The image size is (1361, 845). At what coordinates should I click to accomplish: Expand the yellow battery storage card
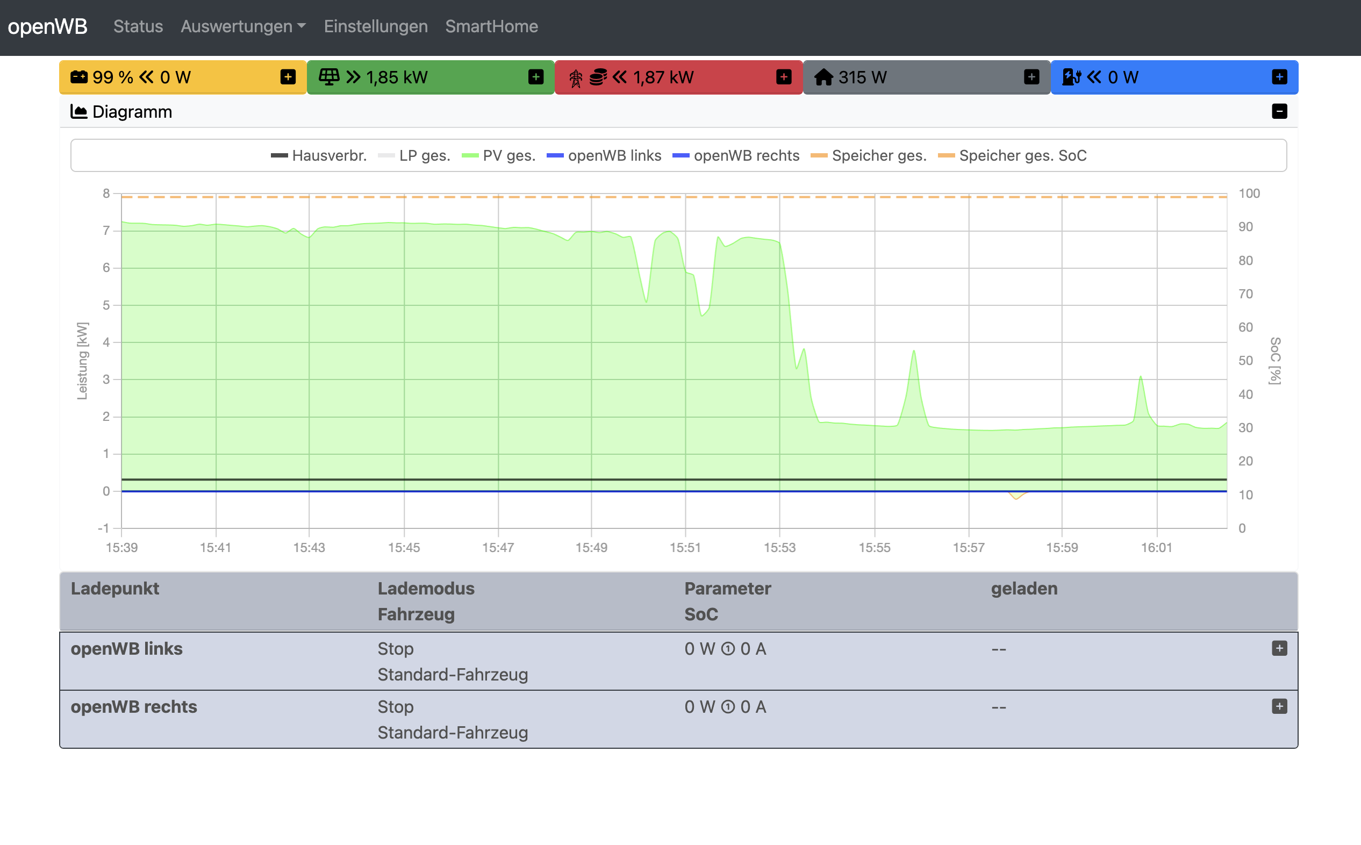point(288,77)
